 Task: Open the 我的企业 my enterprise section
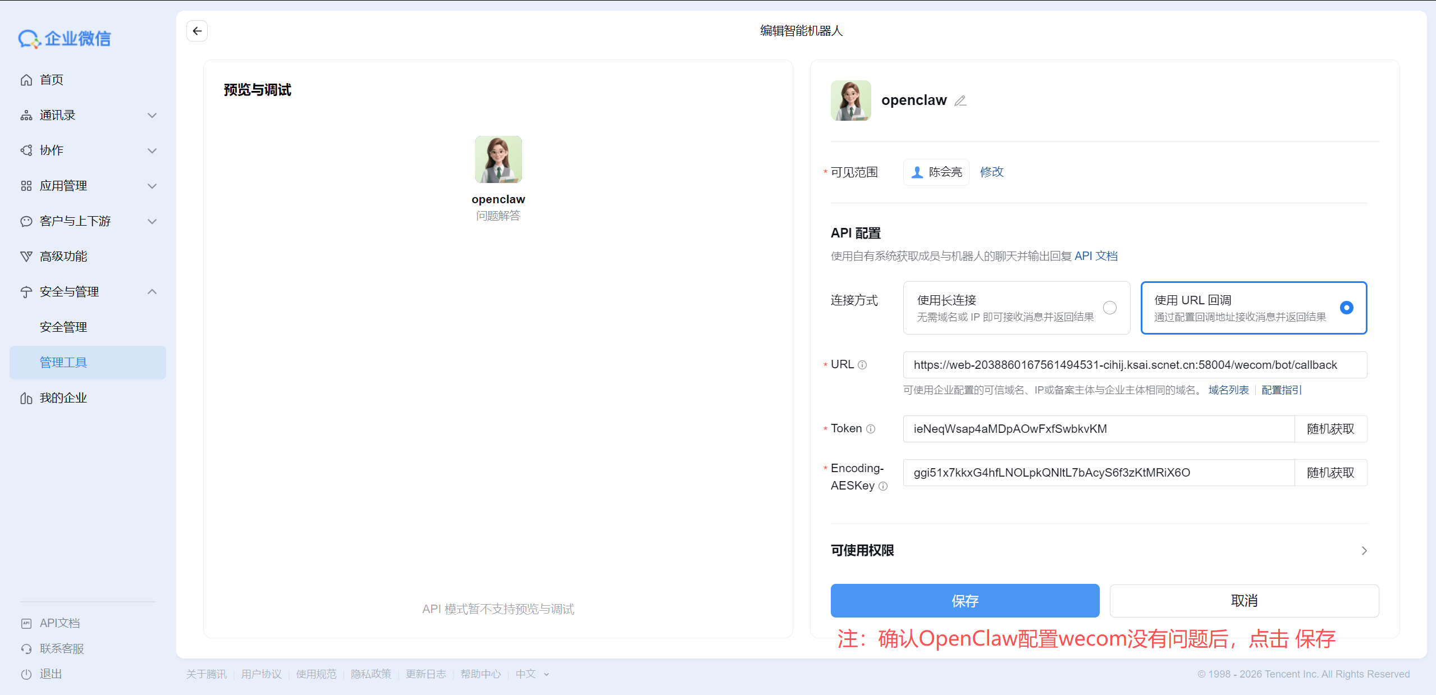coord(63,397)
